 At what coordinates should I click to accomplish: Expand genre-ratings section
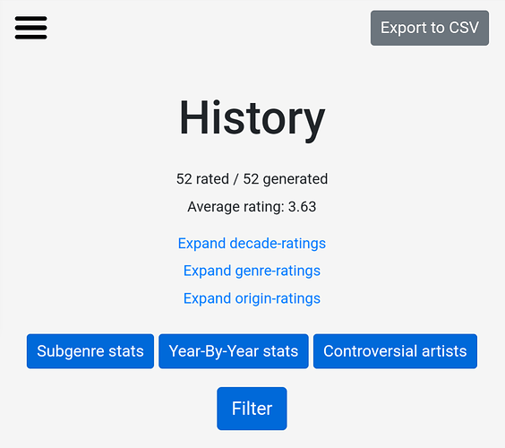pos(252,271)
